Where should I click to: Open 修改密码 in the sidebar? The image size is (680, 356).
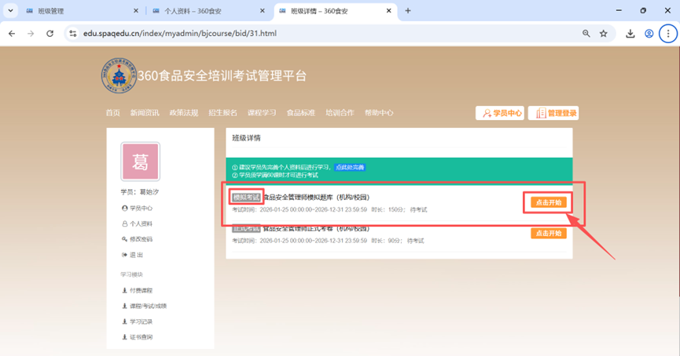pos(141,239)
